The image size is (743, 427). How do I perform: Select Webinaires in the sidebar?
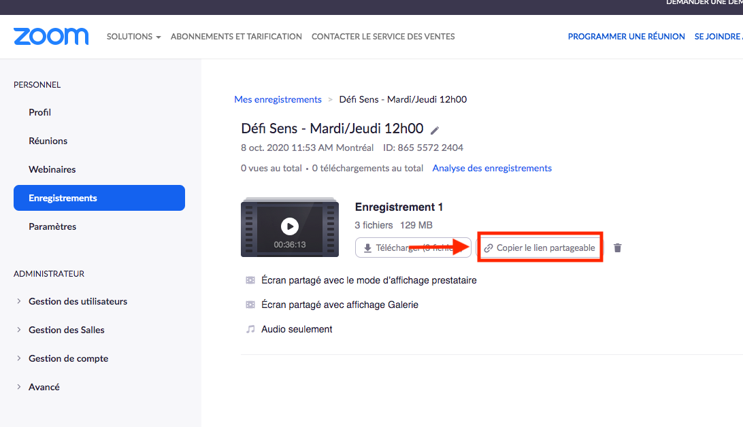[52, 169]
